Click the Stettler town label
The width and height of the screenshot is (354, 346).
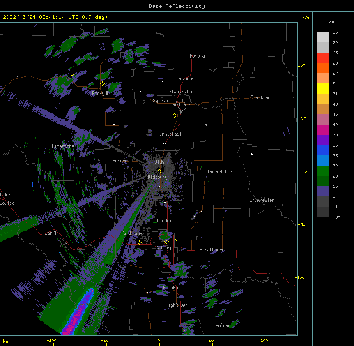(x=260, y=97)
